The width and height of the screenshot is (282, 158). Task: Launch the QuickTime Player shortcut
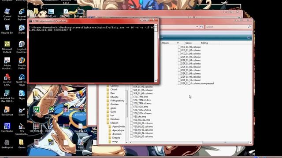[x=22, y=80]
